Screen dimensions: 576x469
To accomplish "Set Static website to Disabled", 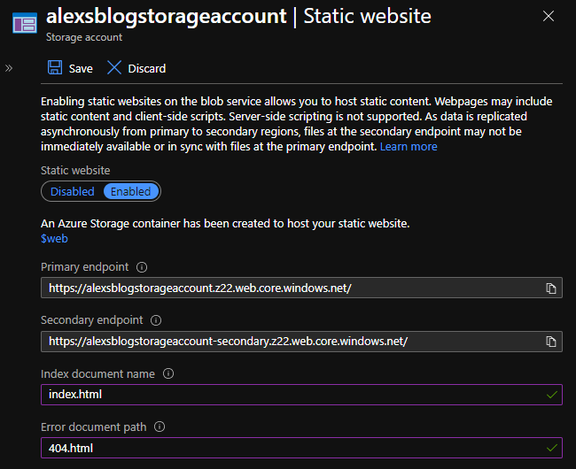I will click(73, 191).
